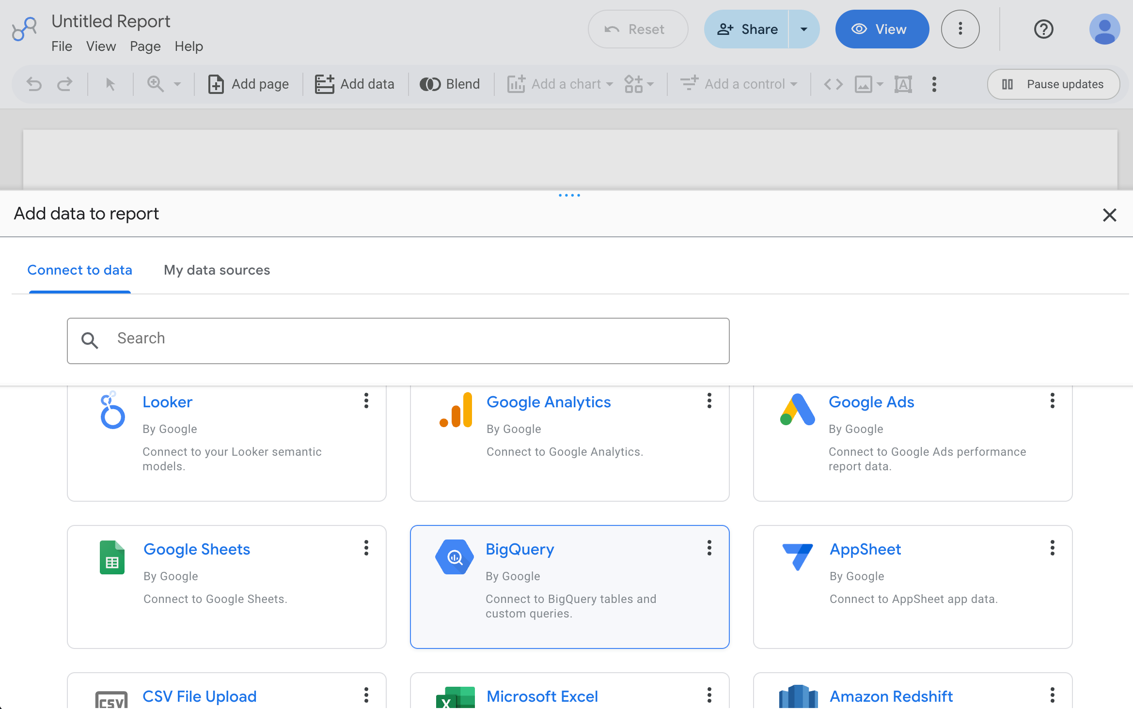This screenshot has height=709, width=1133.
Task: Close the Add data to report panel
Action: 1109,215
